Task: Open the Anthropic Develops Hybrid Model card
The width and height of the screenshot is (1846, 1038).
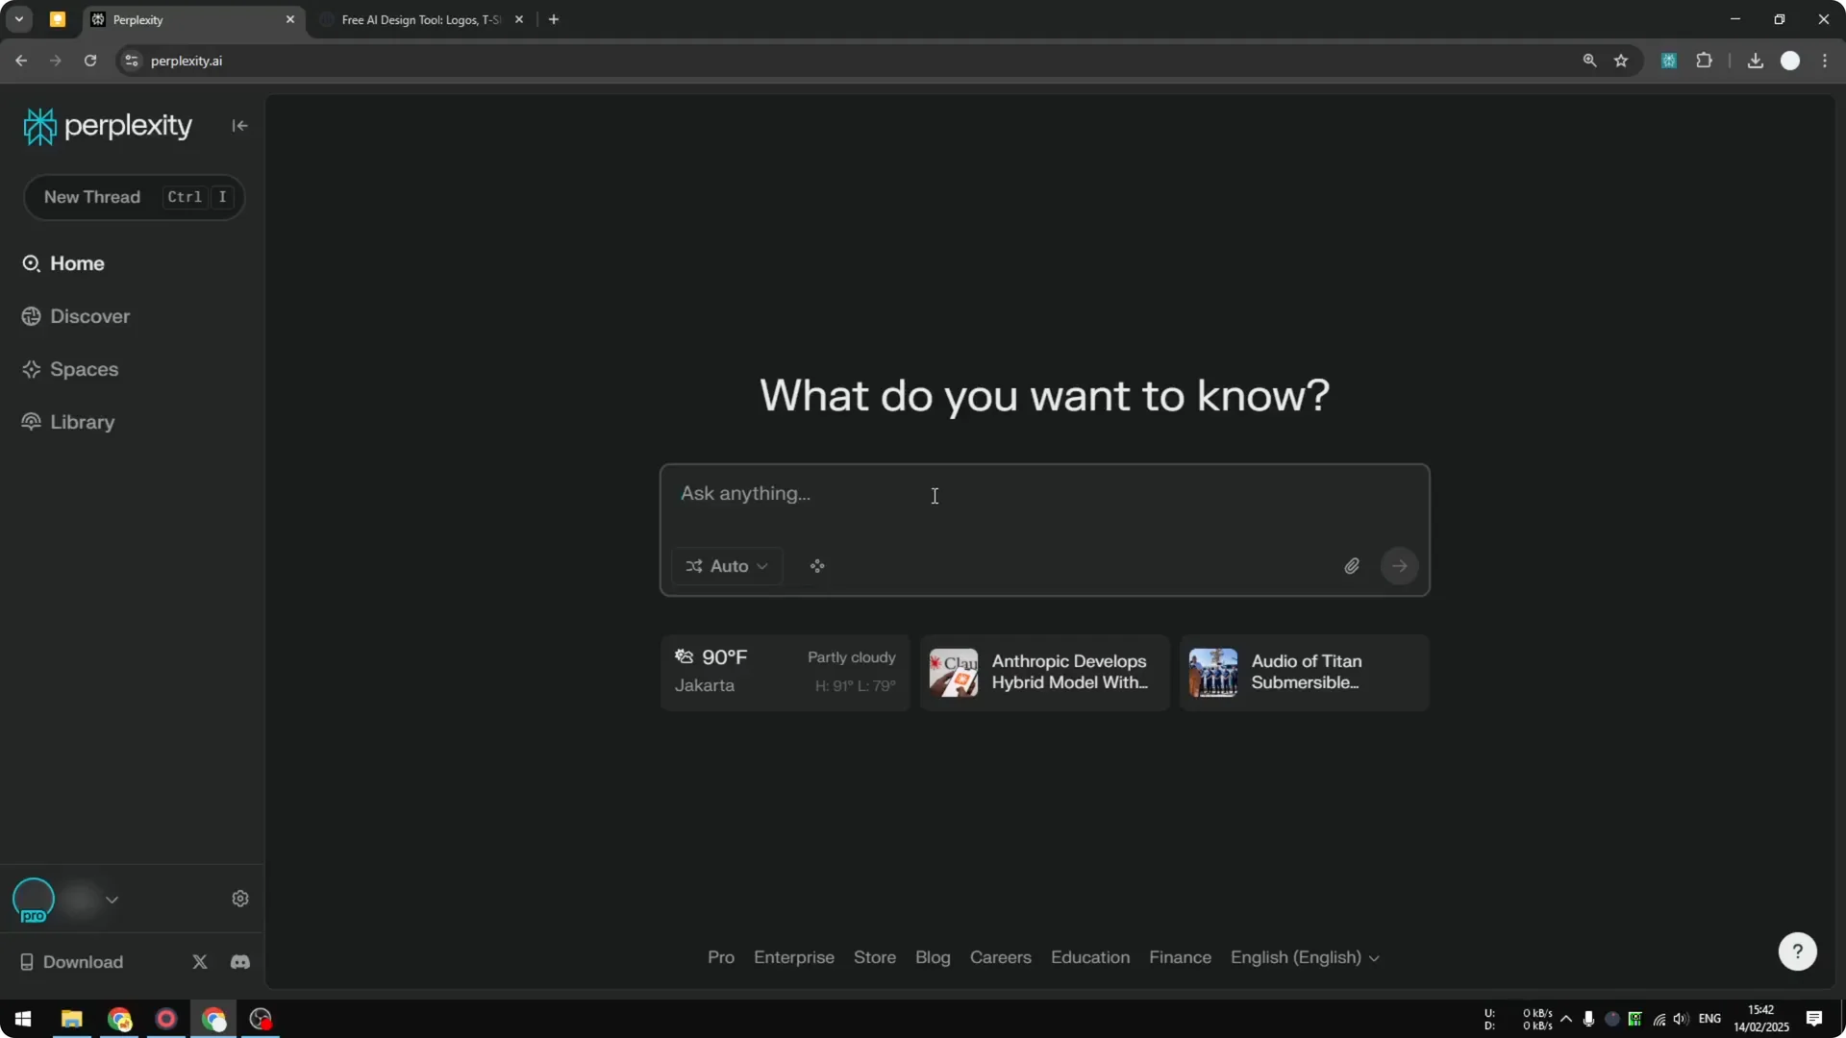Action: pyautogui.click(x=1044, y=672)
